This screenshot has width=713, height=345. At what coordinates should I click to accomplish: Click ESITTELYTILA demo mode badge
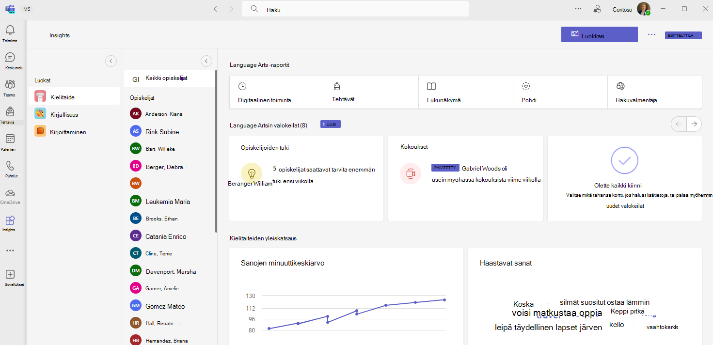coord(683,35)
